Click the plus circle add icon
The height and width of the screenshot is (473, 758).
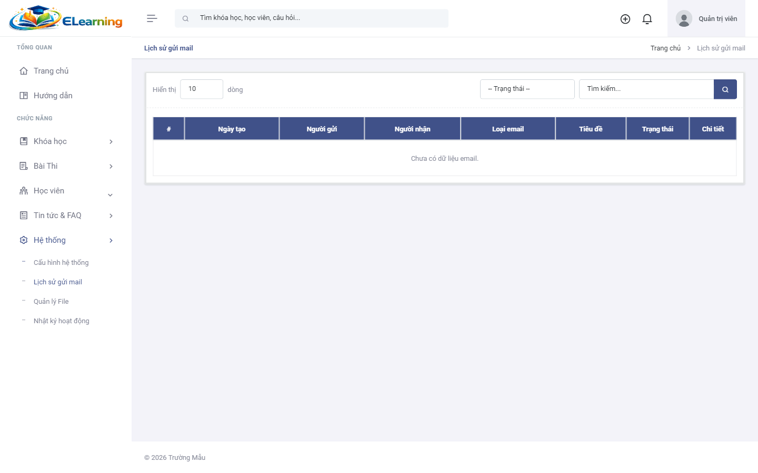[x=625, y=19]
